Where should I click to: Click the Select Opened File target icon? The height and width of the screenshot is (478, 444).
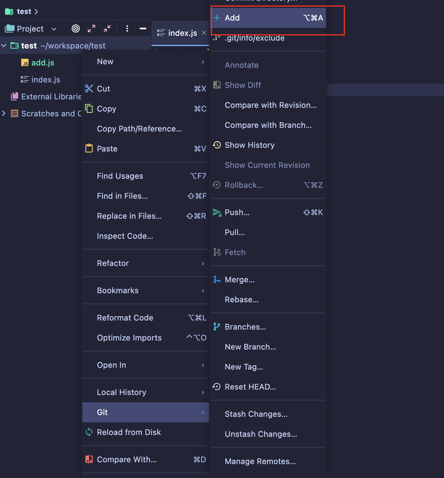76,28
